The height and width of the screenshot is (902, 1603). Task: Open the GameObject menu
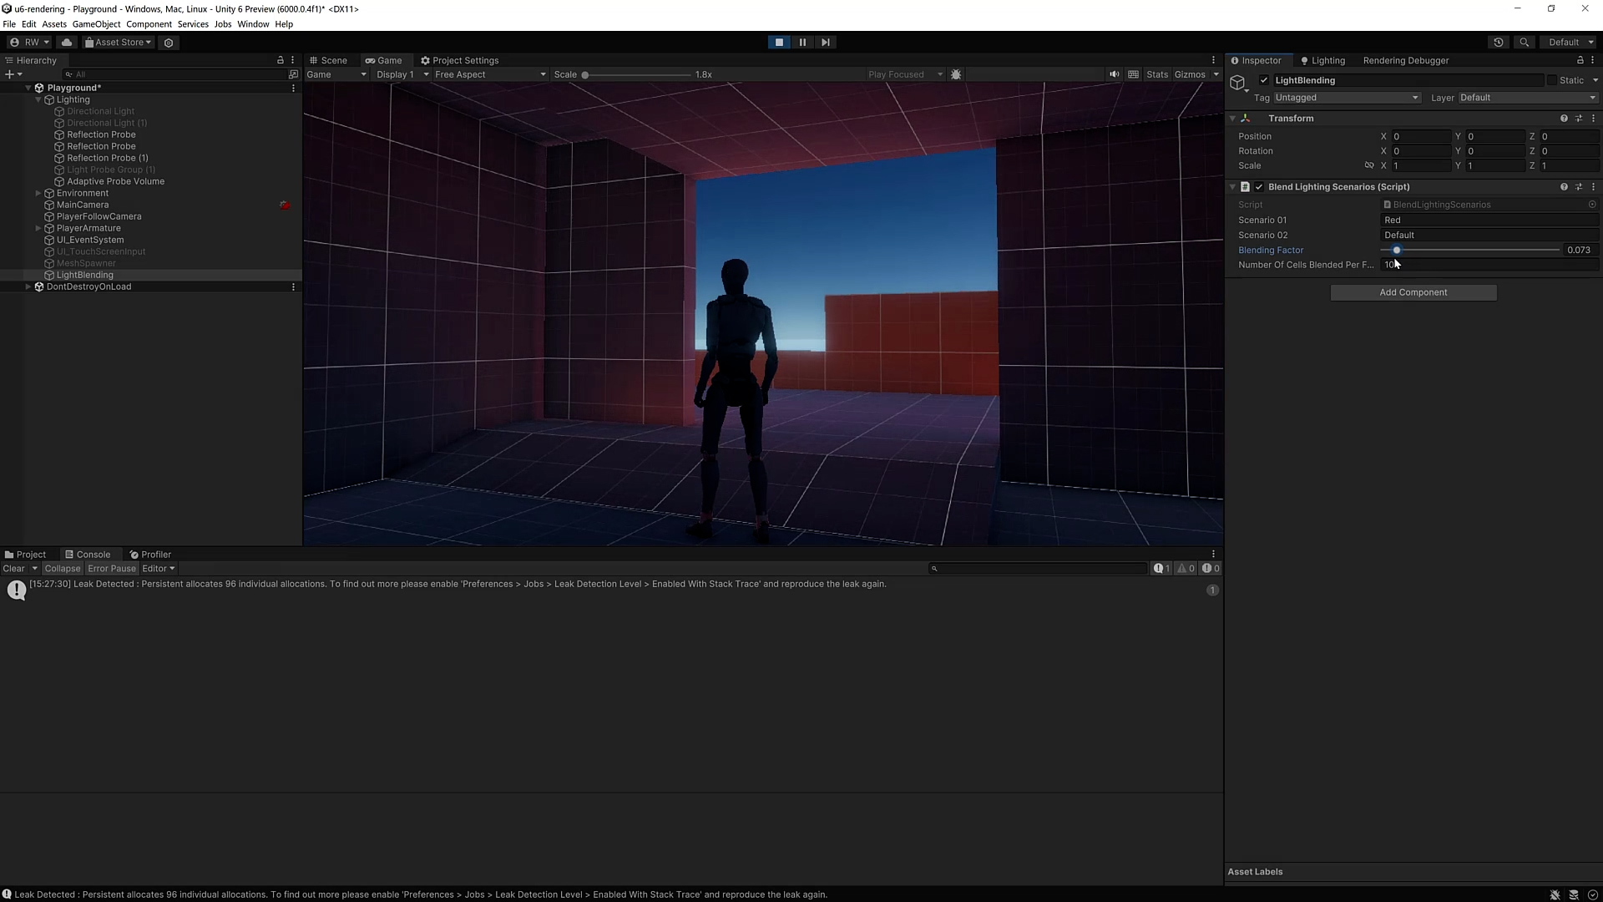96,24
